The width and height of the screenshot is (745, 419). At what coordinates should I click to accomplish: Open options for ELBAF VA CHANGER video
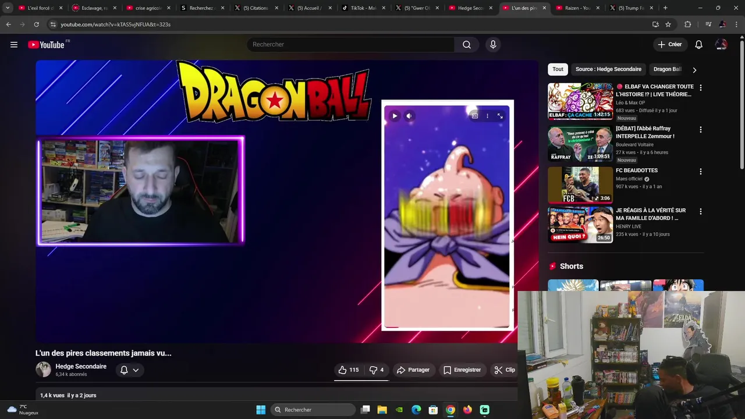(700, 87)
